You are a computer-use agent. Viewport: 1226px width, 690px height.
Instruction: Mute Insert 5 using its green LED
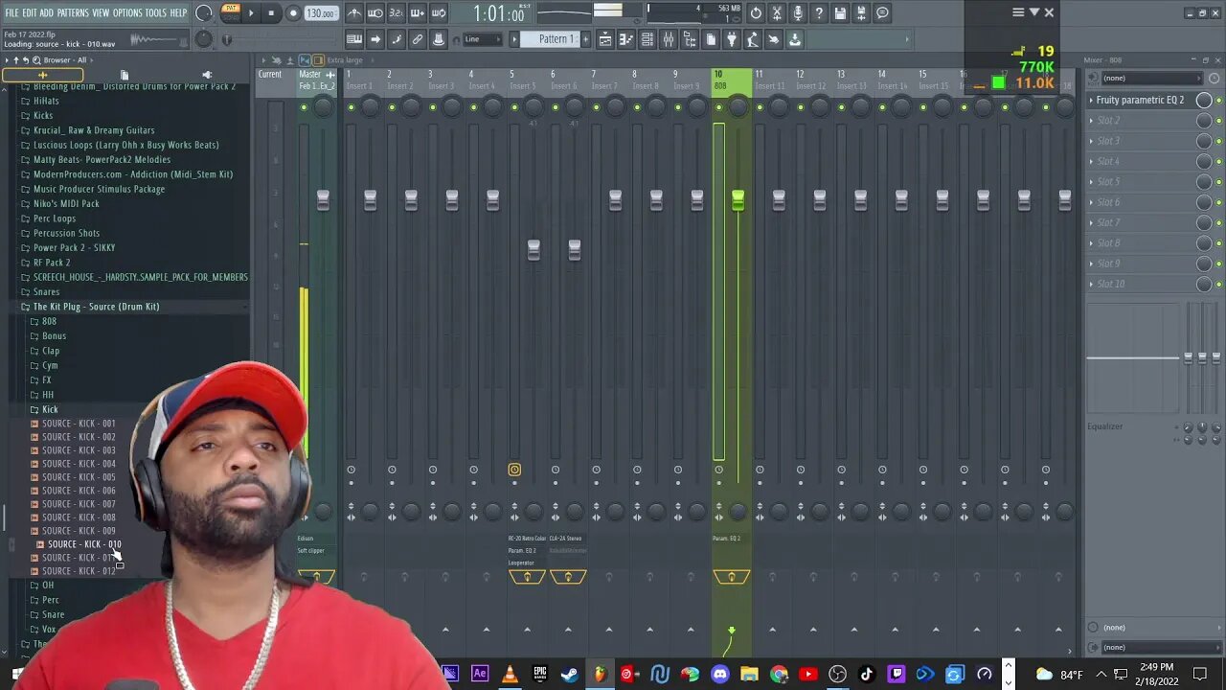514,106
